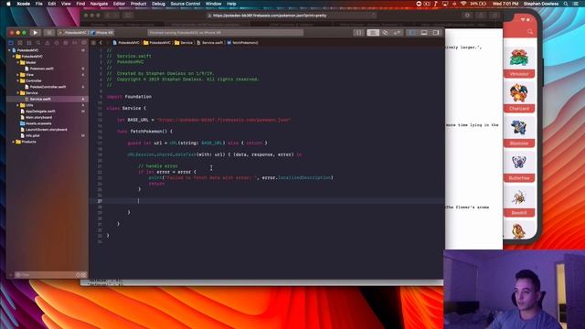Tap the Venusaur card in simulator
585x329 pixels.
519,62
